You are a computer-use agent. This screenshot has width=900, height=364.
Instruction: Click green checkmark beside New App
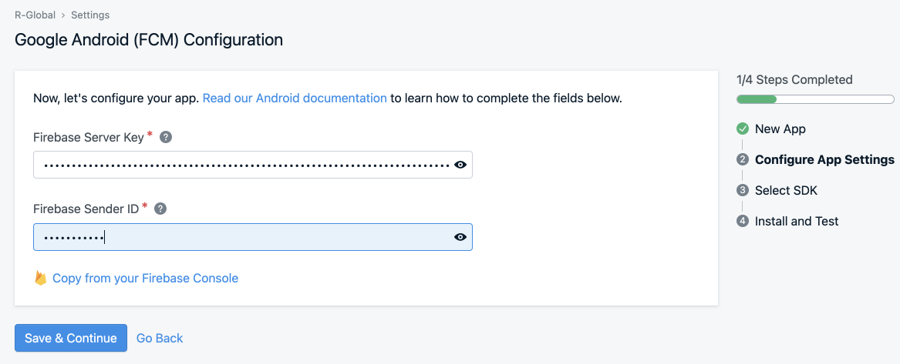[743, 129]
